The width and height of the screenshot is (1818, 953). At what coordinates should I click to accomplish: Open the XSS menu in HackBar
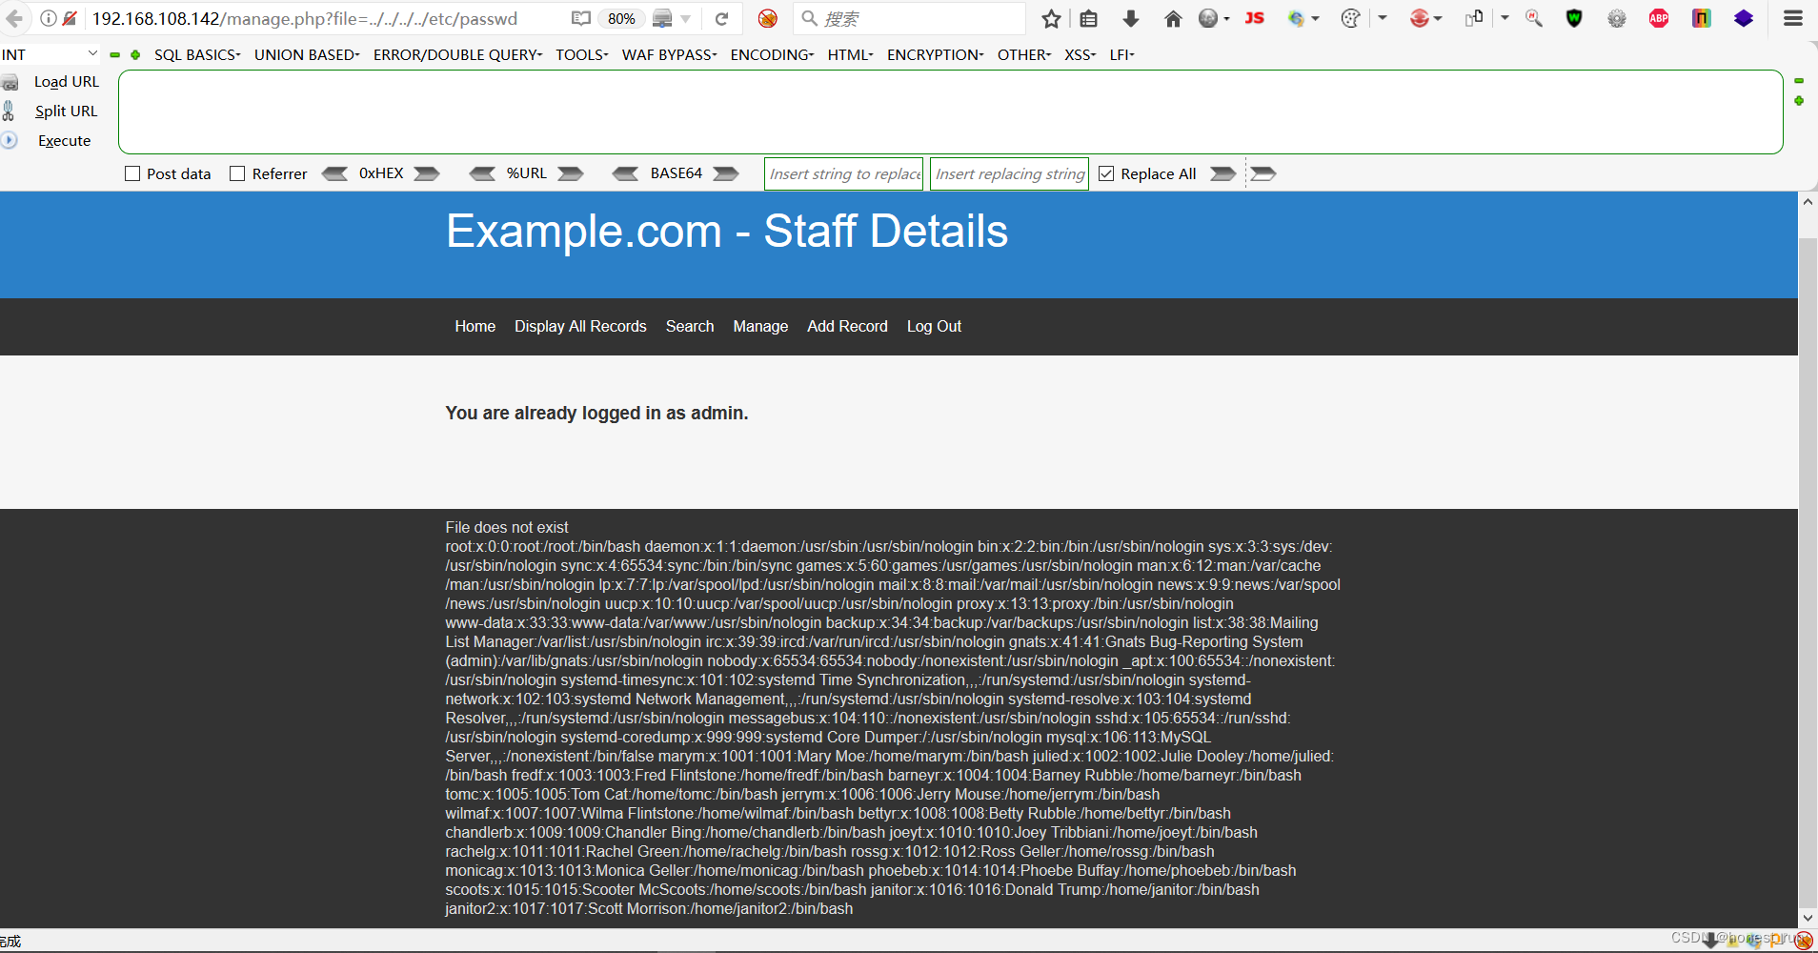(1080, 54)
